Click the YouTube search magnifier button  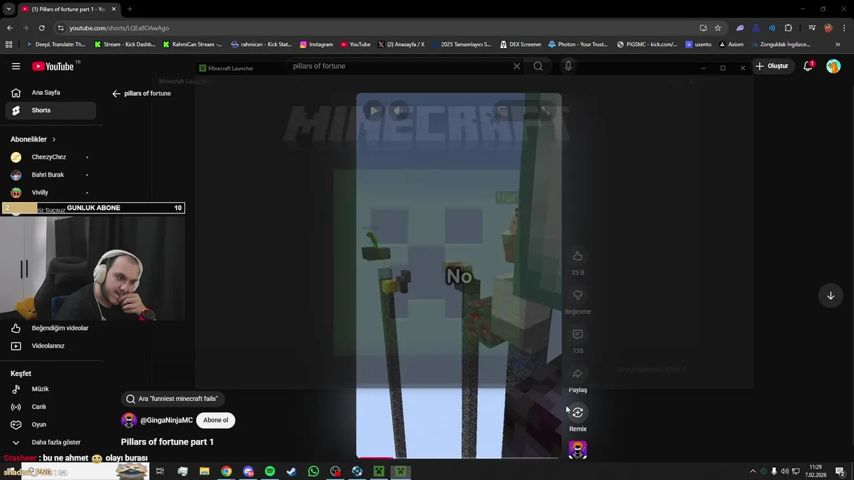(538, 66)
